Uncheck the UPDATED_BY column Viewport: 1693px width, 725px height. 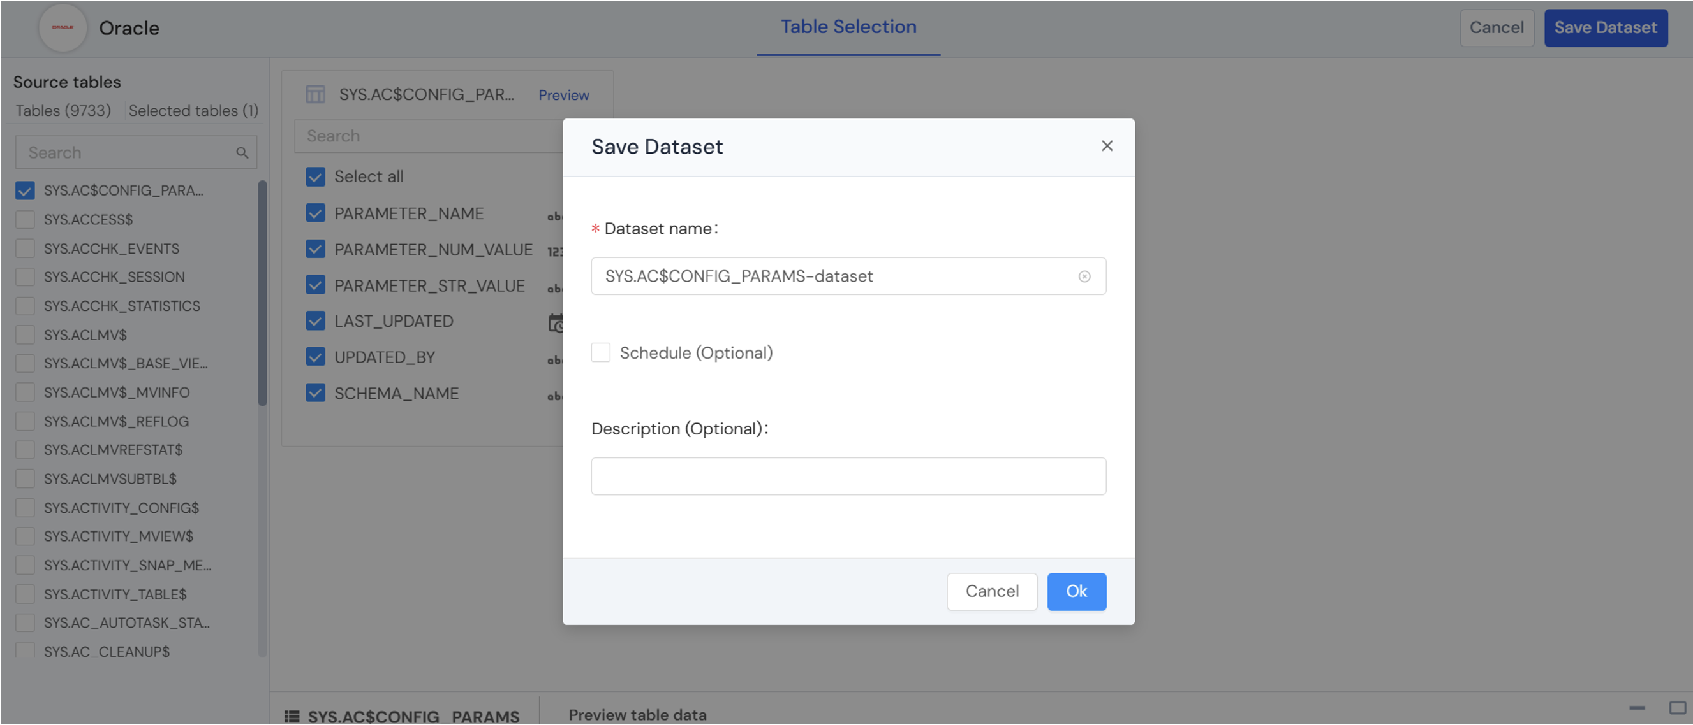point(316,357)
